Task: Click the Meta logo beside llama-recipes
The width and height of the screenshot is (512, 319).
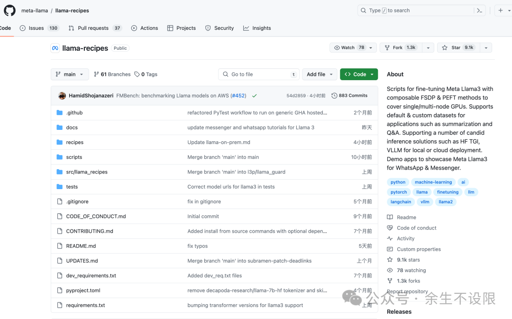Action: 55,48
